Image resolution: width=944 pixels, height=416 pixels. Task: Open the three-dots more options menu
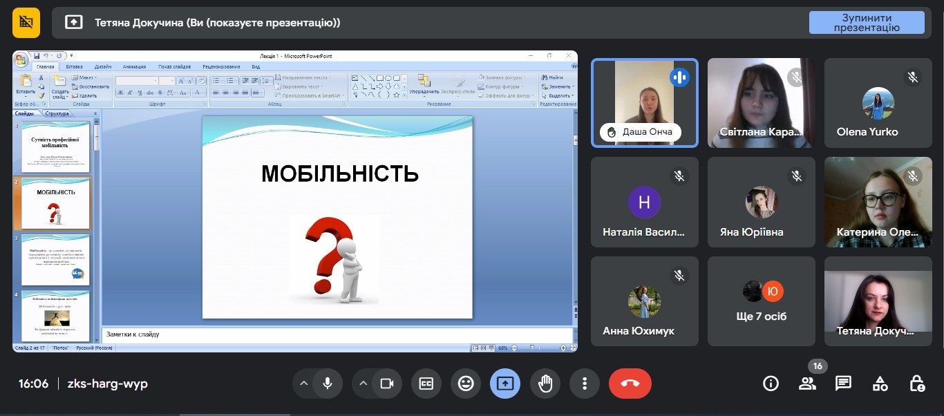point(585,384)
